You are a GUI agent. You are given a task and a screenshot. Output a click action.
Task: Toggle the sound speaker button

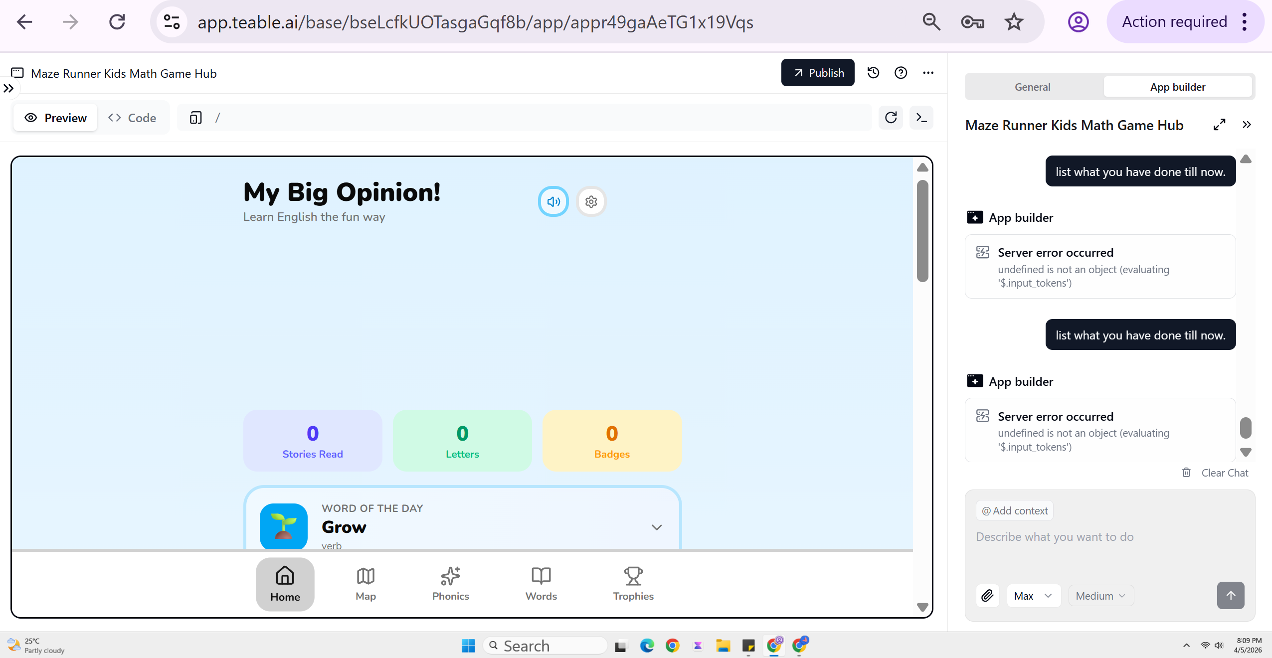point(553,201)
